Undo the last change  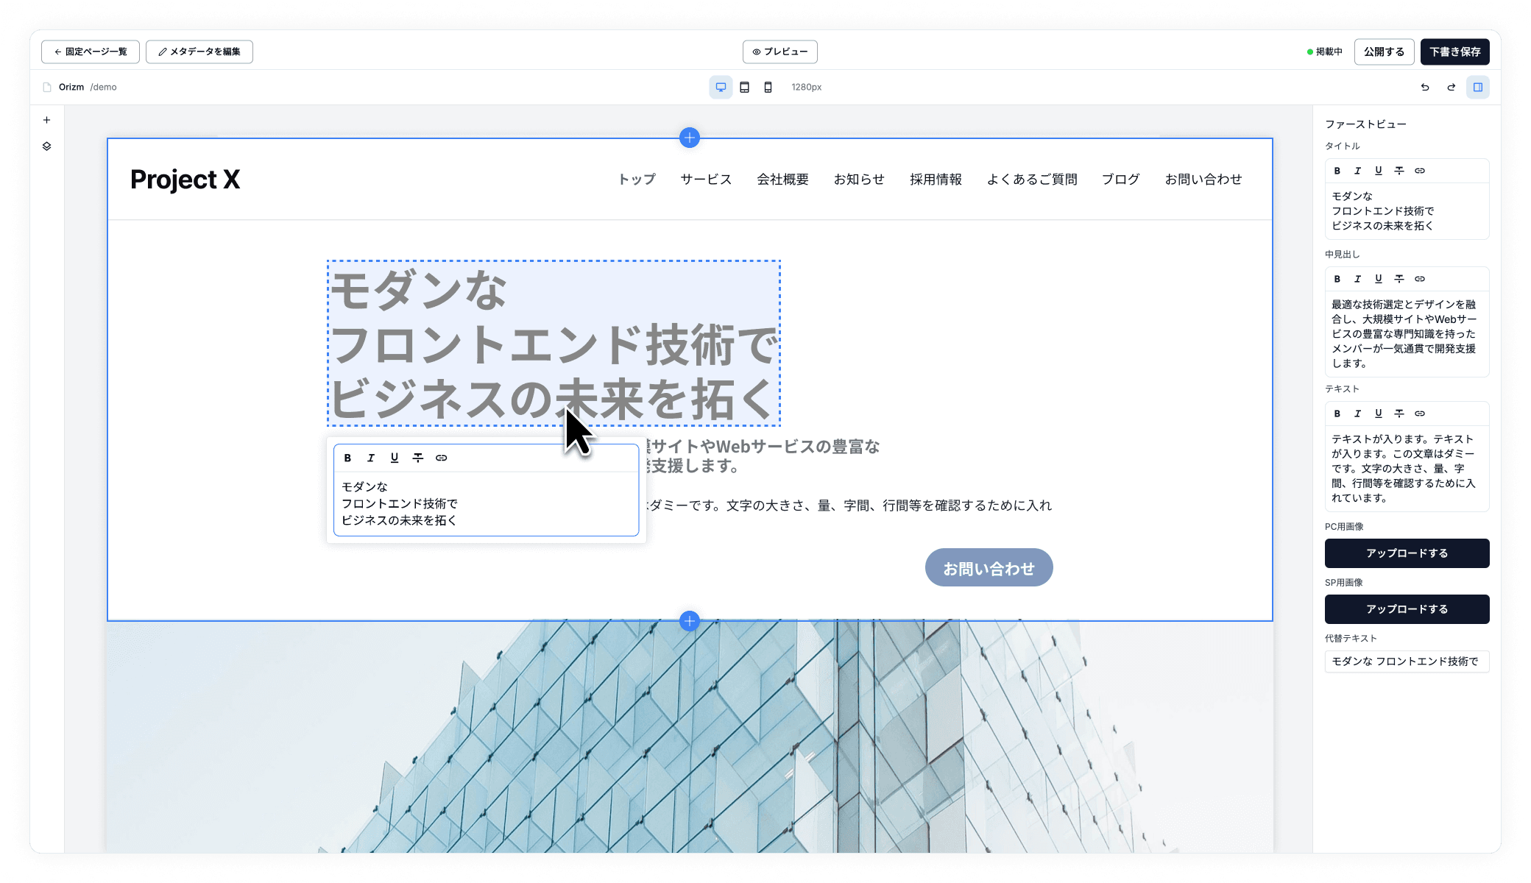coord(1425,87)
